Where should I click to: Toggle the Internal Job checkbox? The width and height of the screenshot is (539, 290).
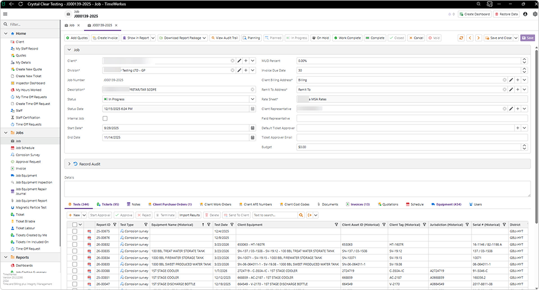coord(105,118)
